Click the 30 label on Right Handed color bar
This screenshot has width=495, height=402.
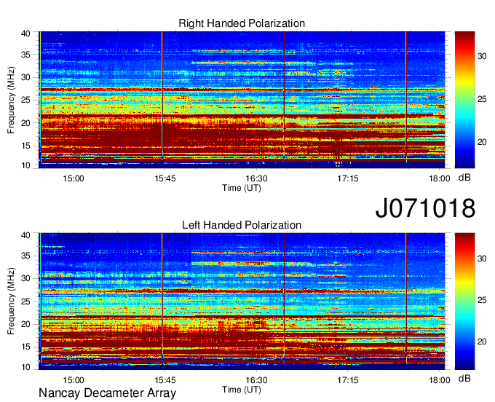pos(482,56)
